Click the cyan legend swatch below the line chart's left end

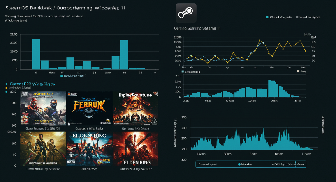tap(183, 72)
